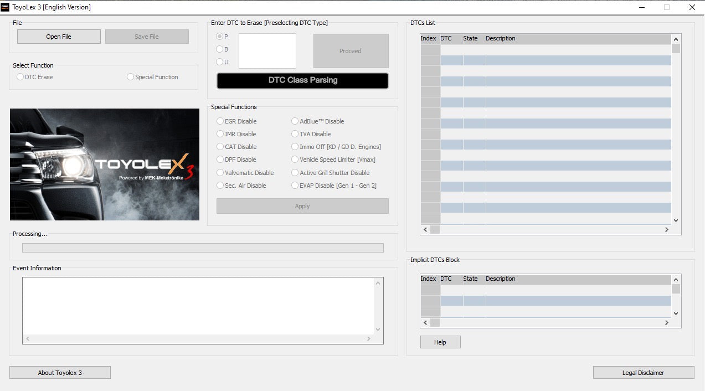Click Implicit DTCs Block horizontal scroll left arrow
Screen dimensions: 705x391
tap(425, 322)
